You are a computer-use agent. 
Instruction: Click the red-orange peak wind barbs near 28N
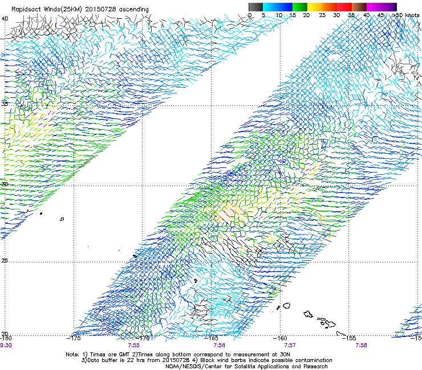click(x=230, y=213)
